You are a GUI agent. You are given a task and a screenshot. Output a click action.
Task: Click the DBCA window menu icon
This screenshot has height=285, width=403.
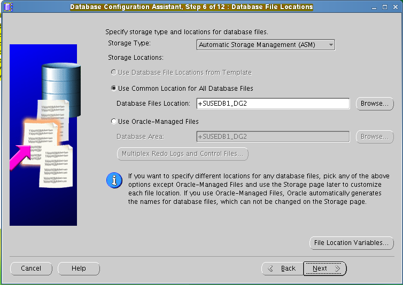tap(9, 7)
